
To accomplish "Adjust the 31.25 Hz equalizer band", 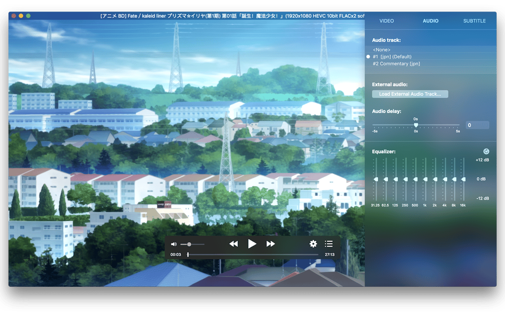I will point(375,179).
